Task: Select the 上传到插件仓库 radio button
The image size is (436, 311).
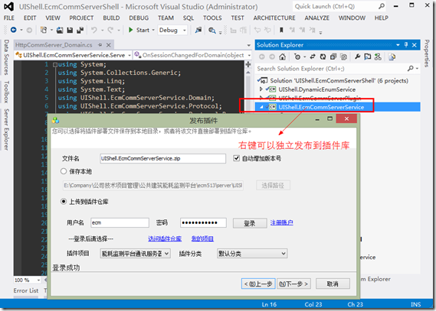Action: (64, 202)
